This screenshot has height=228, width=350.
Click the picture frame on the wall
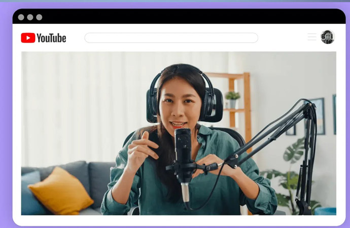tap(318, 117)
